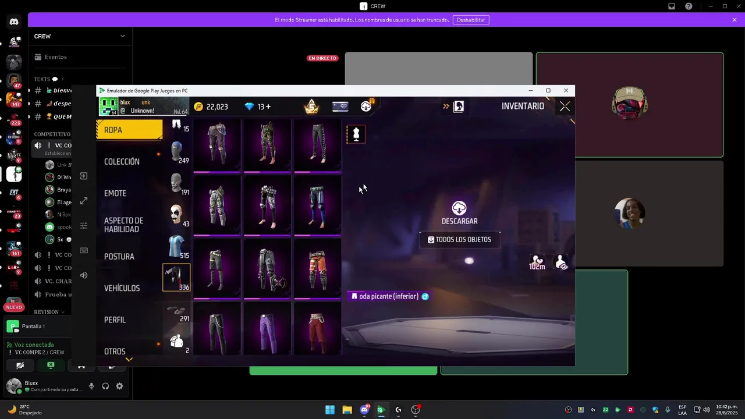Select the top subcategory with 15 items
Viewport: 745px width, 419px height.
pyautogui.click(x=176, y=126)
